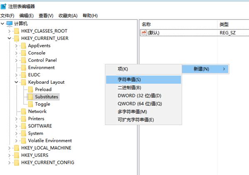249x175 pixels.
Task: Click the Printers folder icon
Action: tap(24, 119)
